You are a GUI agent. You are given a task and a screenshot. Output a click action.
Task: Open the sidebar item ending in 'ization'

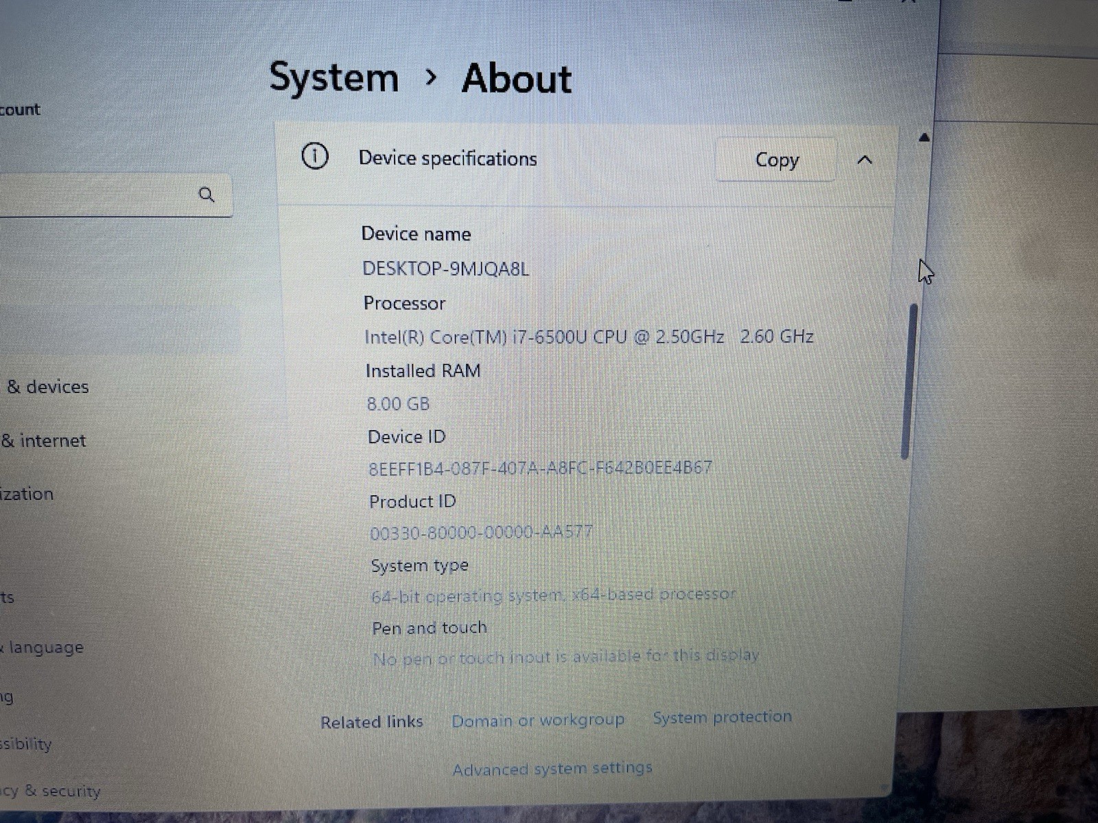27,494
